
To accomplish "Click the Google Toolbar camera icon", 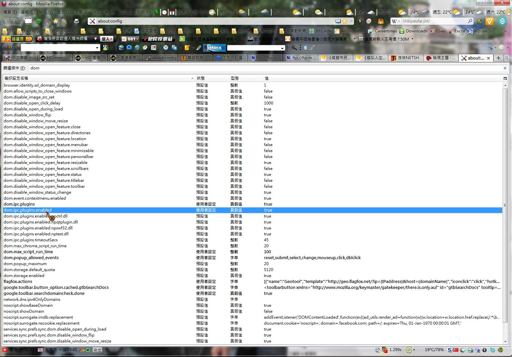I will coord(129,48).
